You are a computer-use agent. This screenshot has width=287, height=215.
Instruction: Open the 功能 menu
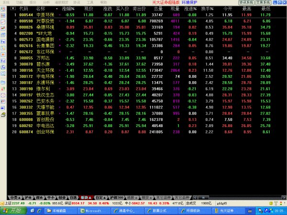(20, 2)
